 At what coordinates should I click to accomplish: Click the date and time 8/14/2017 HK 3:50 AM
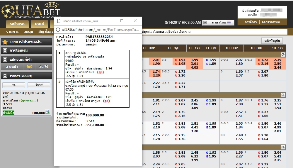tap(183, 23)
